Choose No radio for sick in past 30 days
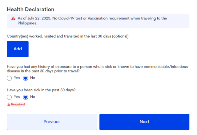Viewport: 197px width, 135px height. click(x=26, y=97)
